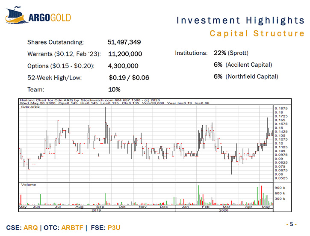Screen dimensions: 310x236
Task: Click the value 11,200,000
Action: click(125, 54)
